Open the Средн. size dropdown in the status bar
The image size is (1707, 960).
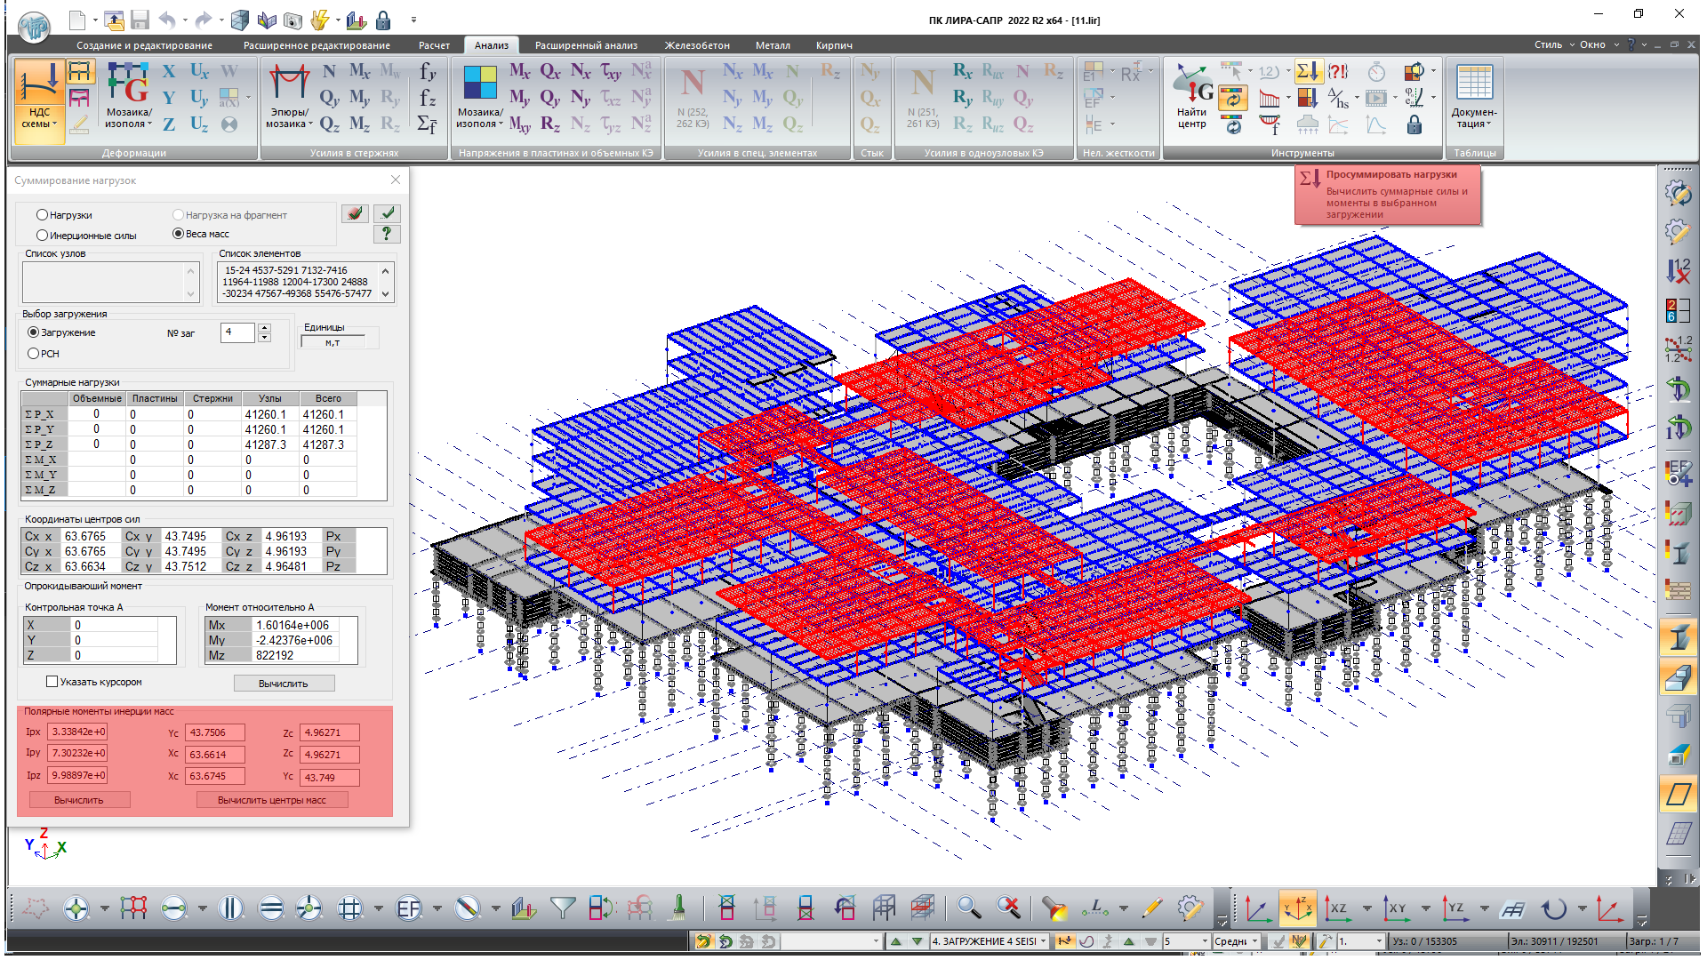coord(1255,941)
